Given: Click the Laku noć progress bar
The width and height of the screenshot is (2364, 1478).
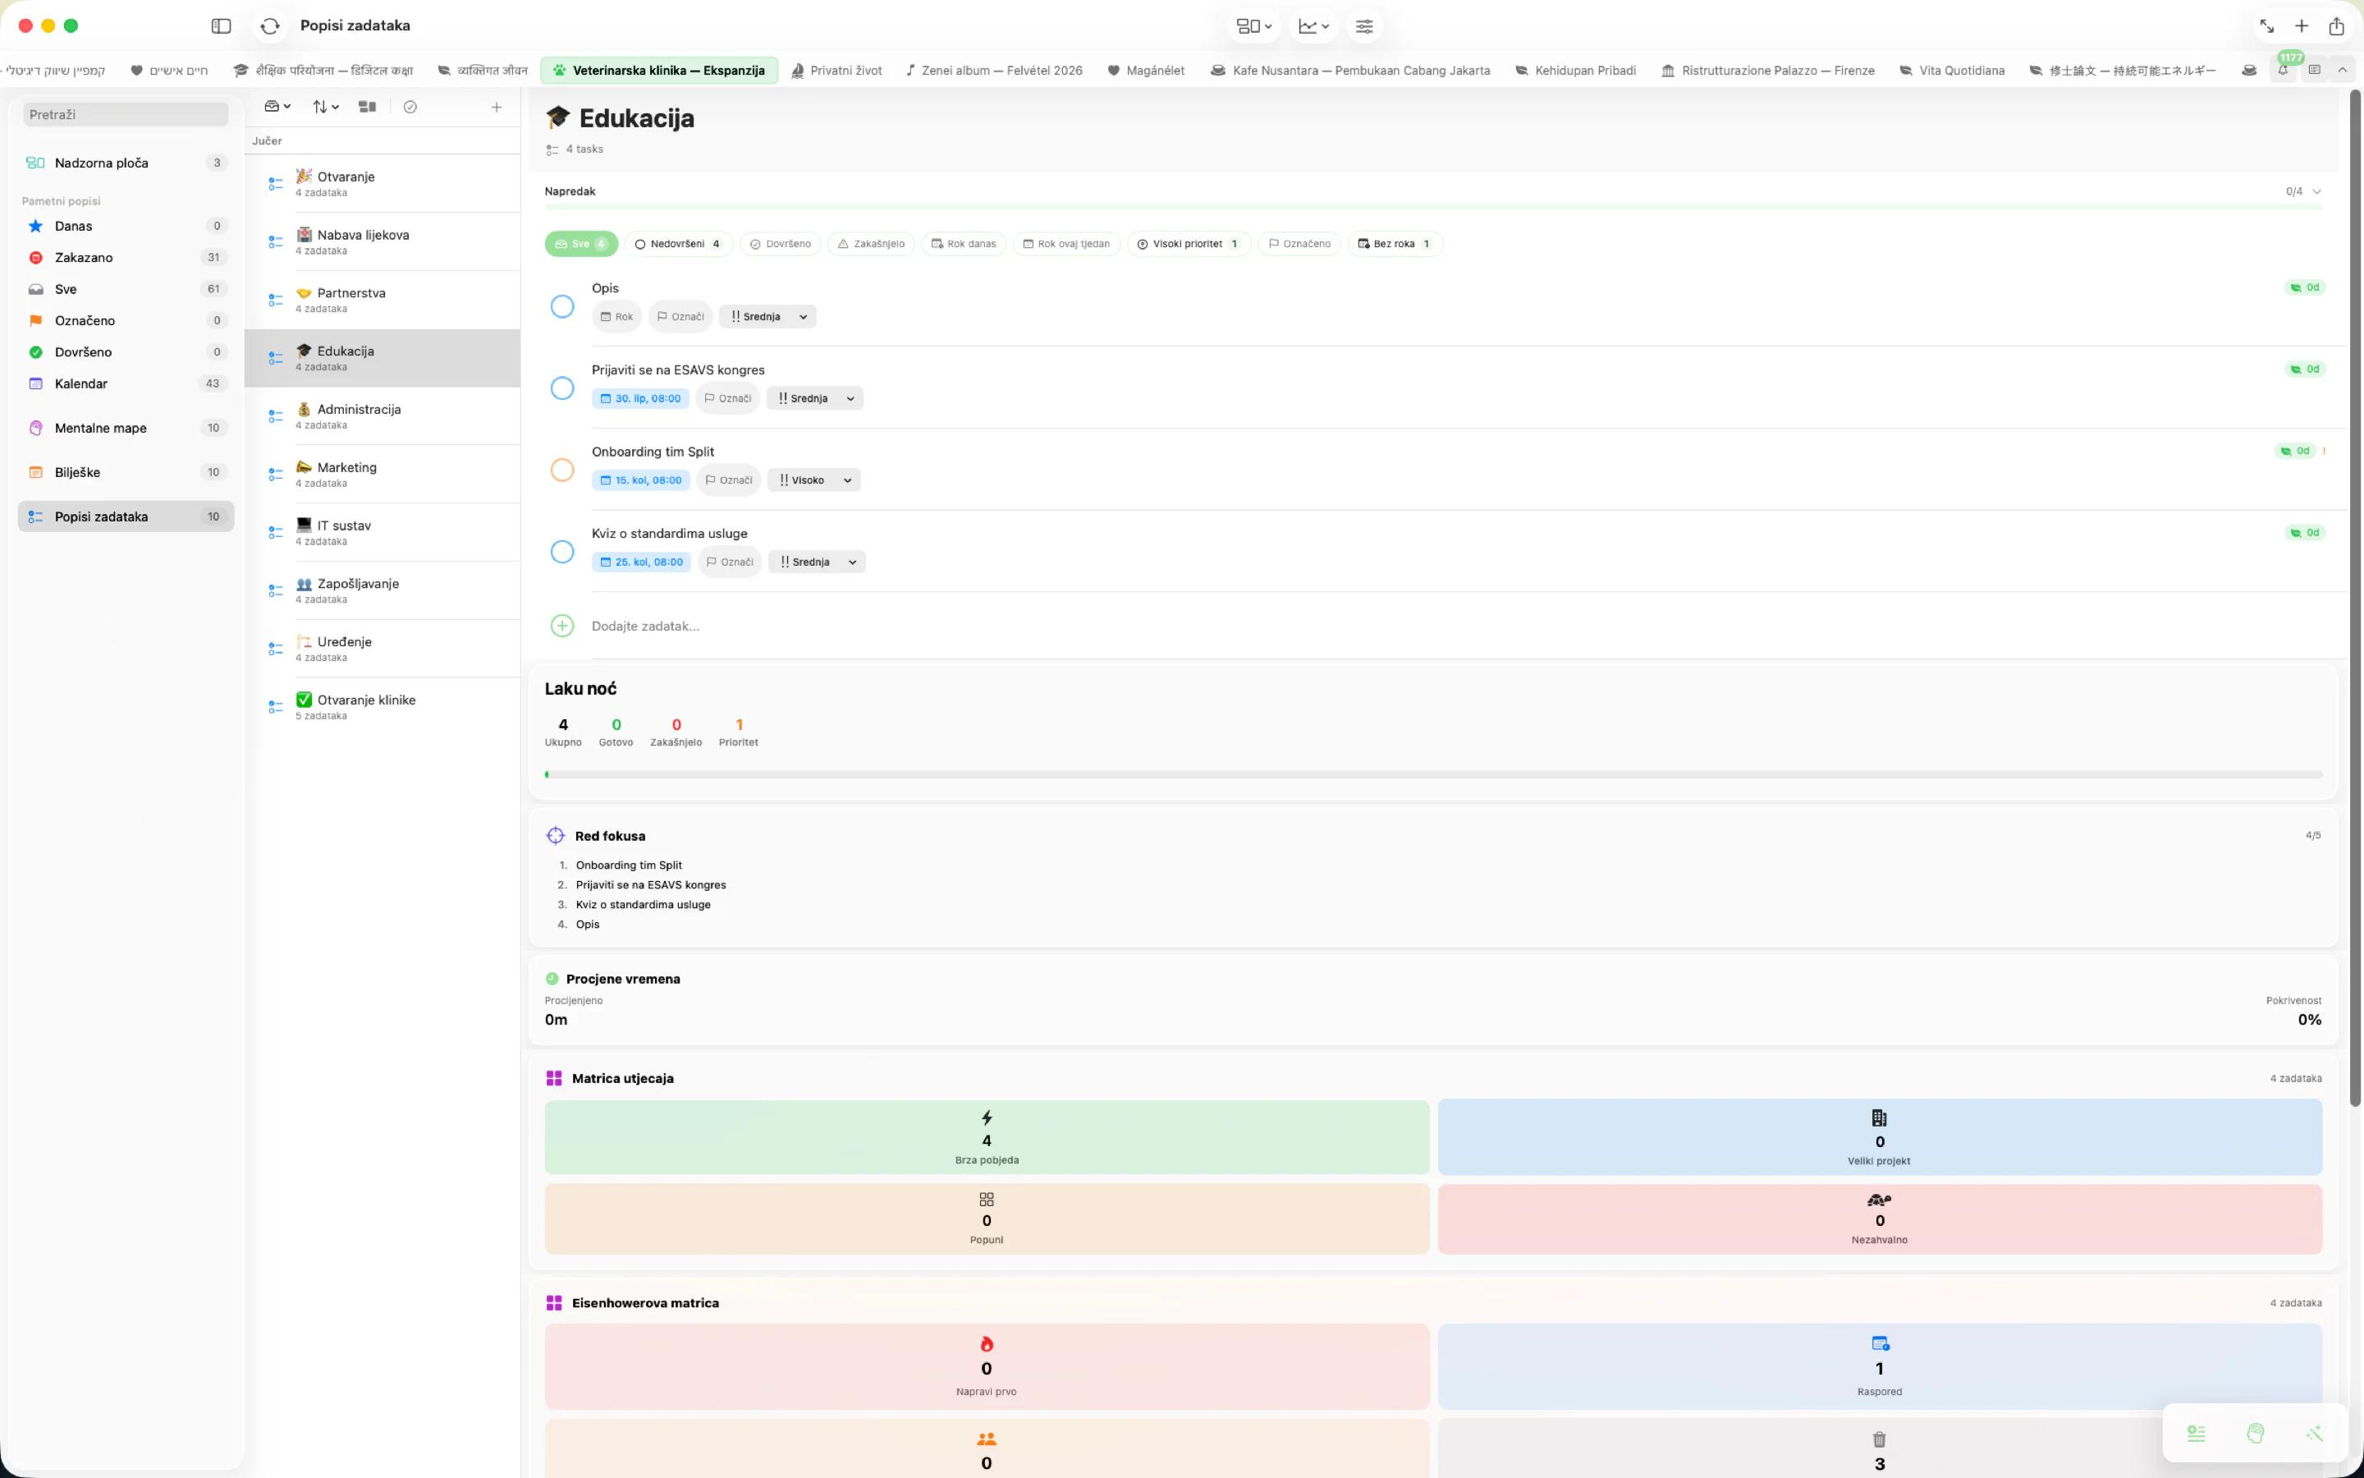Looking at the screenshot, I should [x=1433, y=774].
